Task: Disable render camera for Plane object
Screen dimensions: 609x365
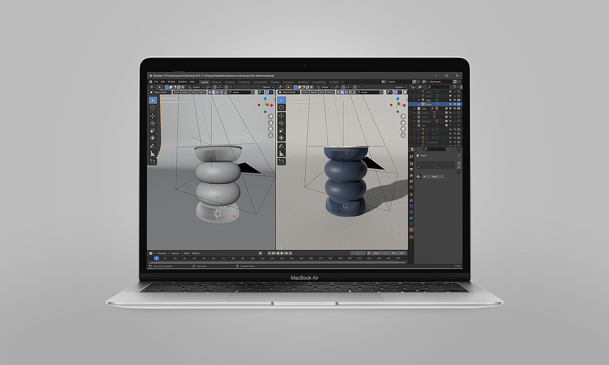Action: point(458,105)
